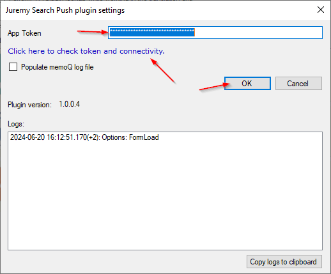Click the App Token input field
The image size is (331, 274).
pos(215,33)
